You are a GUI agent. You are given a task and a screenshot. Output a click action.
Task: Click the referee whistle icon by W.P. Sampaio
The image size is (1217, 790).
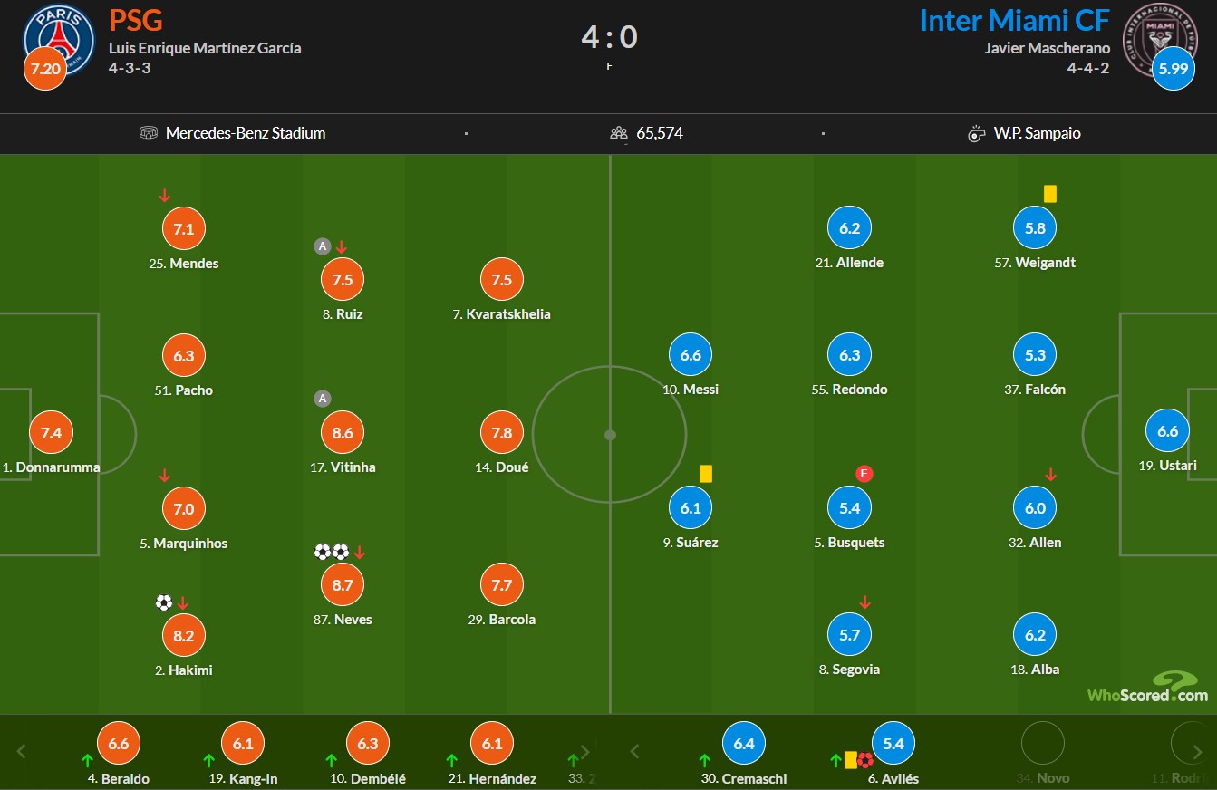976,134
